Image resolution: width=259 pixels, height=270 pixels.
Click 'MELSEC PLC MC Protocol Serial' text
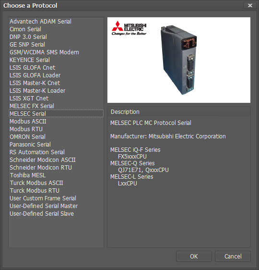pos(151,123)
